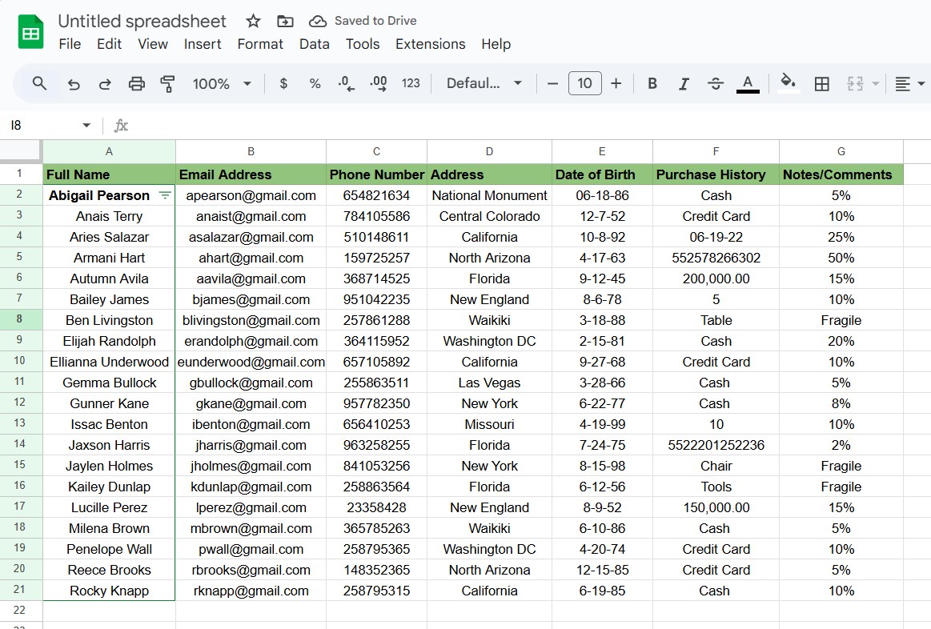931x629 pixels.
Task: Format as percent
Action: click(315, 84)
